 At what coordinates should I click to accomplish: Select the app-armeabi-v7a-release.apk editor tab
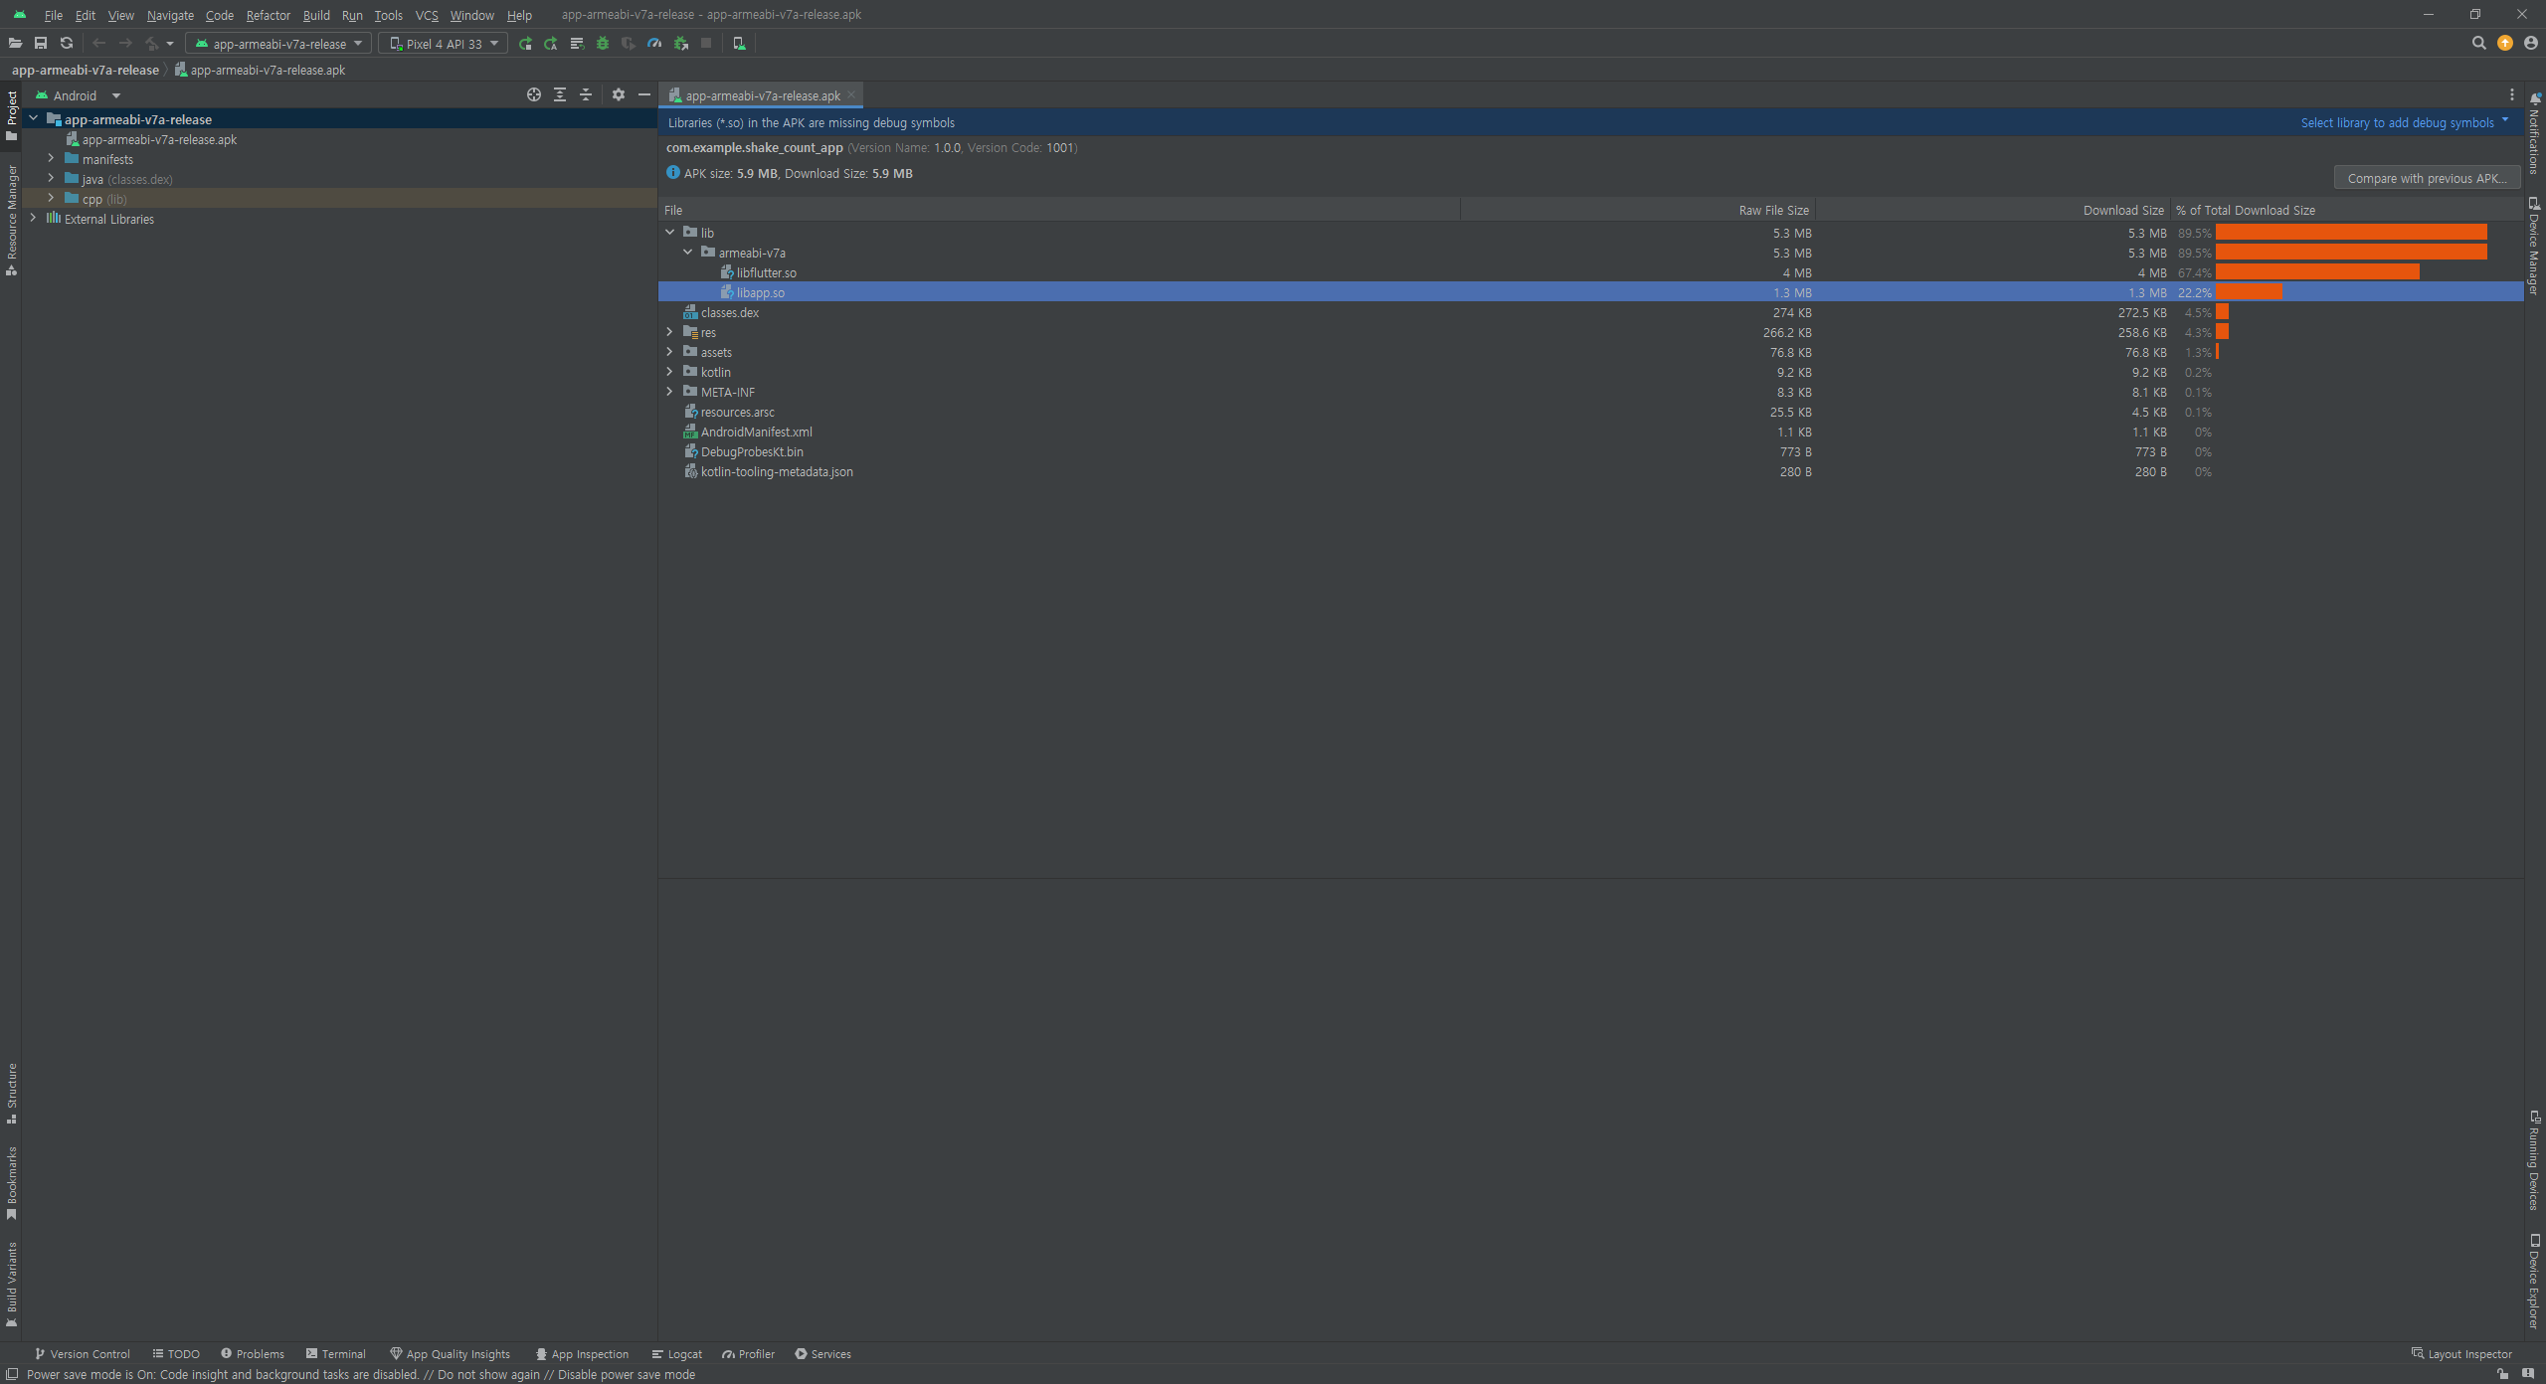click(x=762, y=95)
